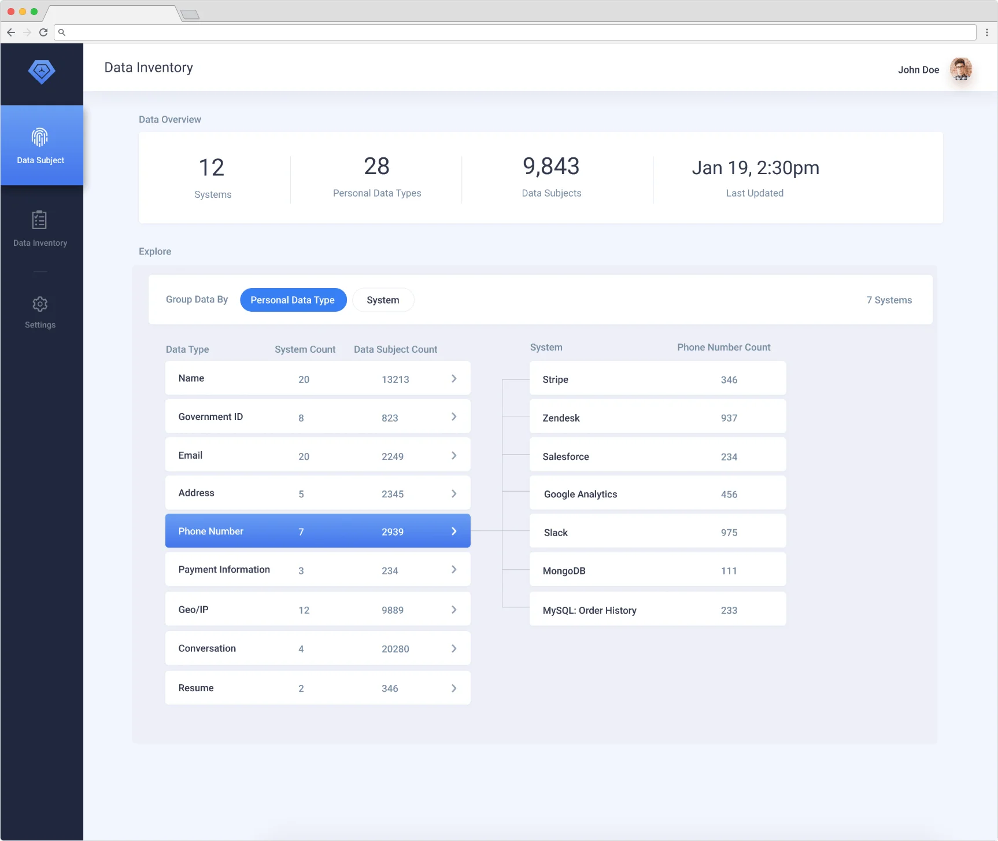Select the Stripe system row
This screenshot has width=998, height=841.
pyautogui.click(x=657, y=378)
